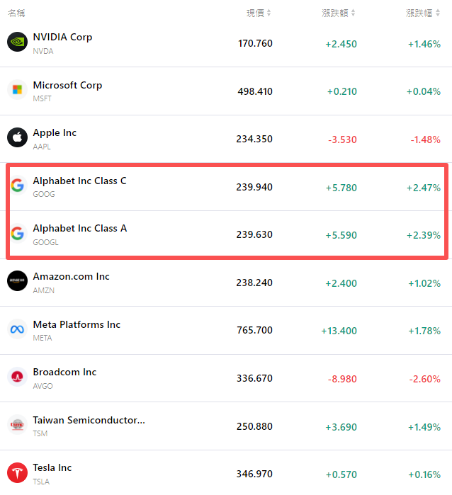Viewport: 452px width, 495px height.
Task: Click the Taiwan Semiconductor logo icon
Action: pos(17,426)
